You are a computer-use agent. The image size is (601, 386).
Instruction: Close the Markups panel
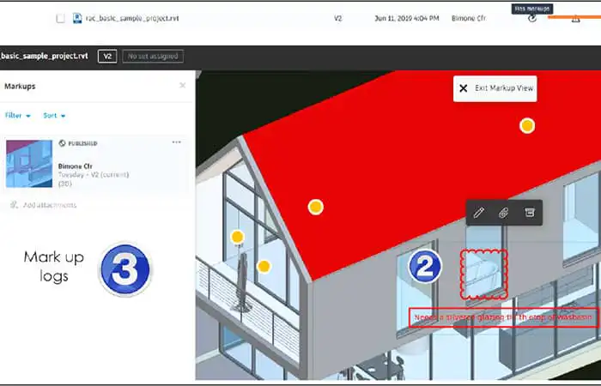[x=182, y=86]
